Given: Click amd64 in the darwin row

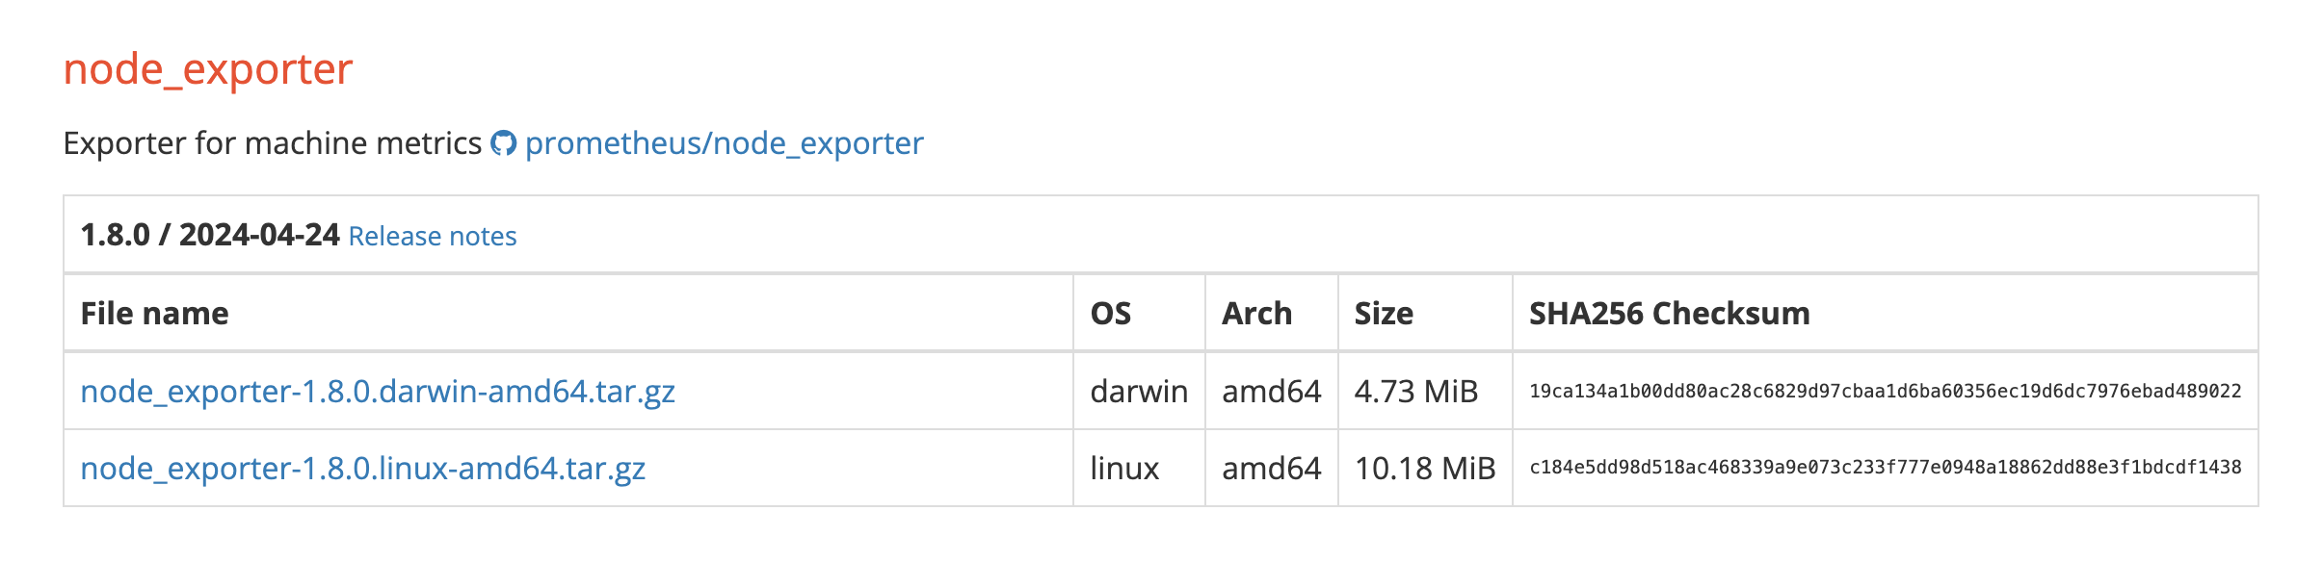Looking at the screenshot, I should coord(1272,391).
